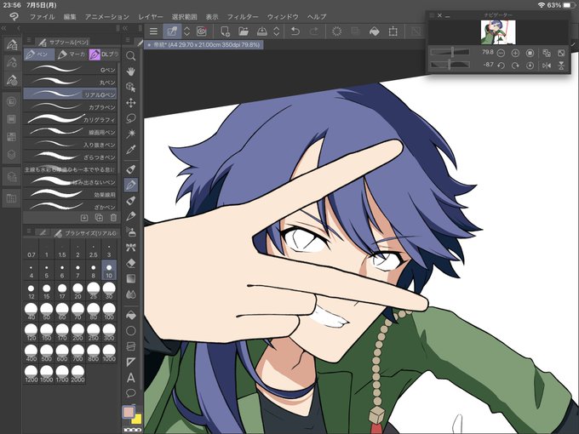The height and width of the screenshot is (434, 579).
Task: Duplicate the sub tool with copy icon
Action: click(99, 218)
